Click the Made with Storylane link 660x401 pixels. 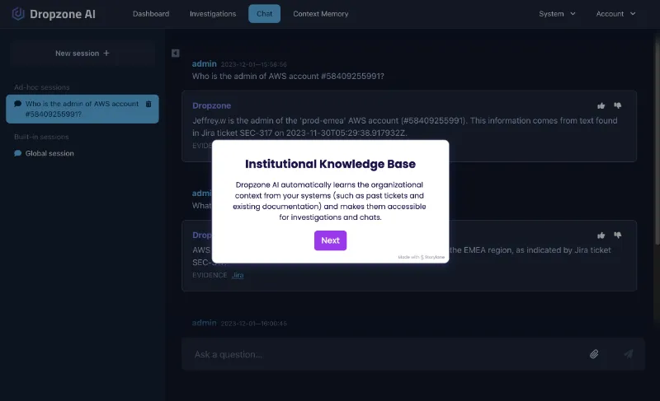pos(422,257)
